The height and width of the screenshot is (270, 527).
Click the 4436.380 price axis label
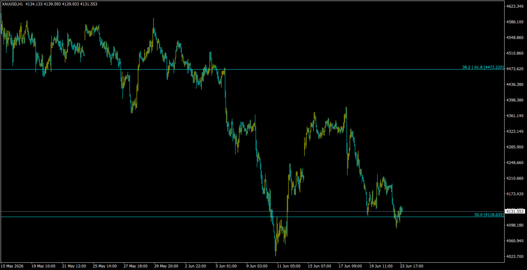click(x=515, y=84)
